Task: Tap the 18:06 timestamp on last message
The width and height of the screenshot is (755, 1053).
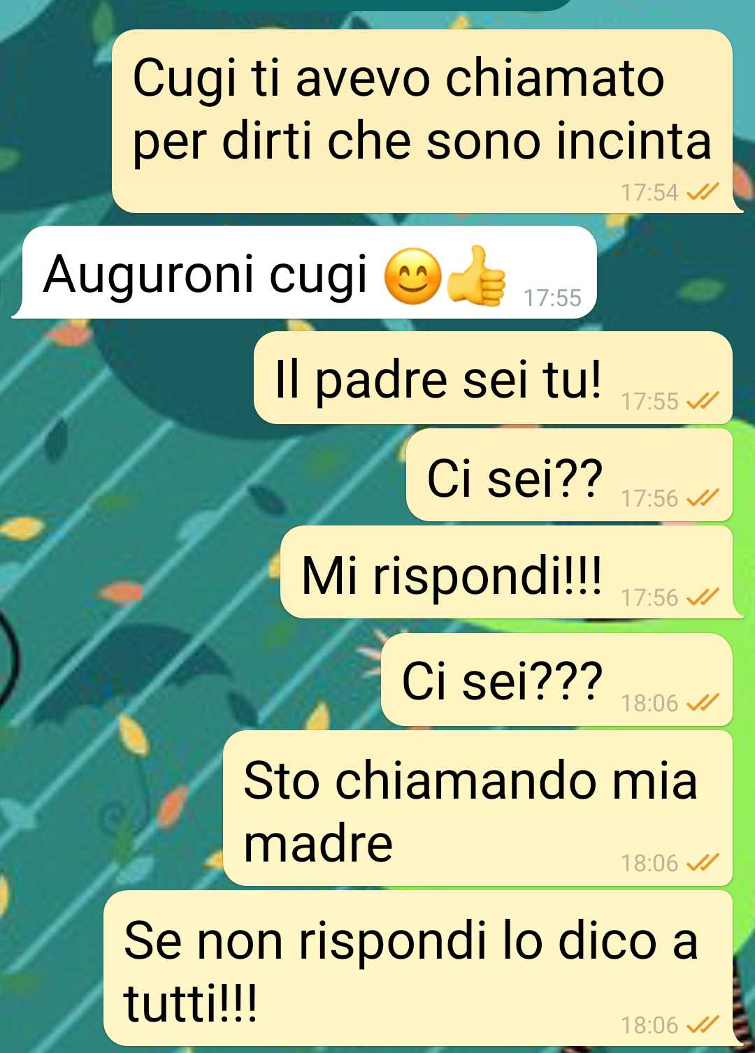Action: pos(649,1025)
